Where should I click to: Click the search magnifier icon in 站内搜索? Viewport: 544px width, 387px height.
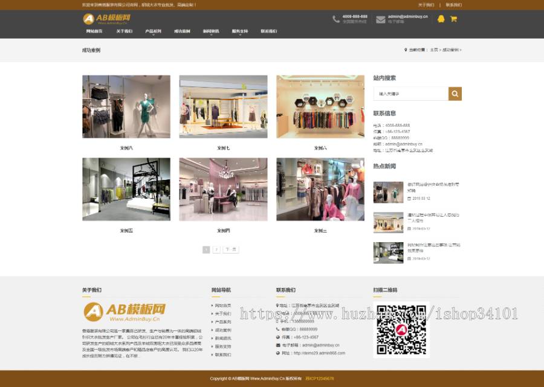(455, 94)
